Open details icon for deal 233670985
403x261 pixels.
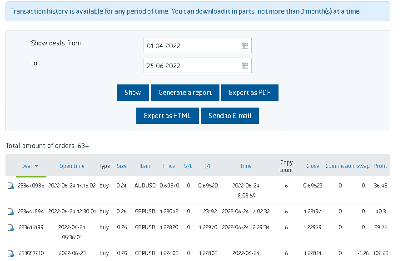10,186
